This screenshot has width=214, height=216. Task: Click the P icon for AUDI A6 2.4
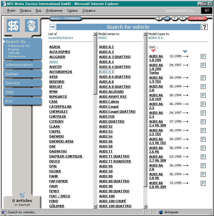(x=203, y=113)
